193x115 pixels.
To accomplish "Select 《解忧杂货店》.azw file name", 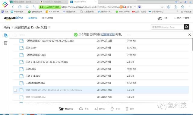I will tap(36, 55).
